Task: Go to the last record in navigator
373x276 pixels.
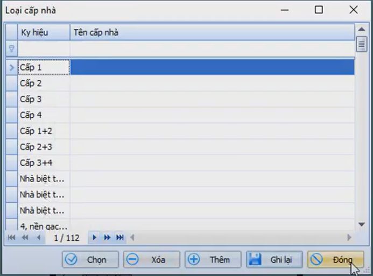Action: (120, 237)
